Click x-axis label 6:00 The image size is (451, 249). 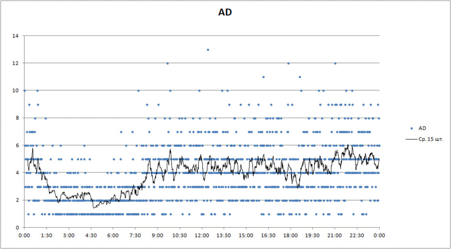coord(113,235)
